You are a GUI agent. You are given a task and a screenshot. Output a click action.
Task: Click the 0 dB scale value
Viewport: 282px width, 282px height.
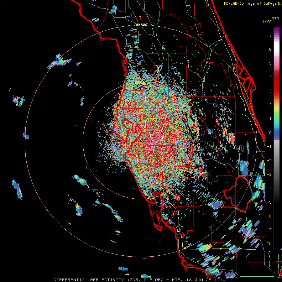coord(270,133)
